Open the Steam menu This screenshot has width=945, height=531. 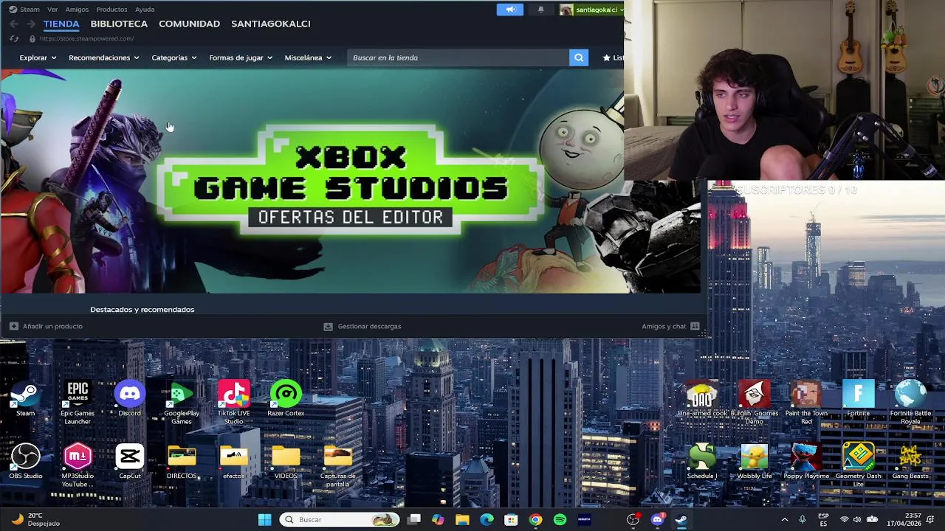(x=24, y=10)
